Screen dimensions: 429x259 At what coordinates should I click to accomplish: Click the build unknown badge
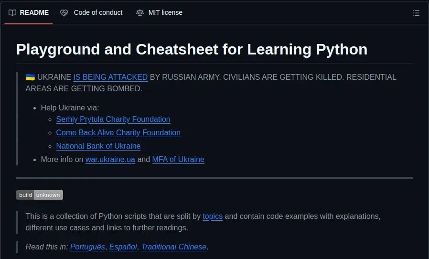click(40, 195)
